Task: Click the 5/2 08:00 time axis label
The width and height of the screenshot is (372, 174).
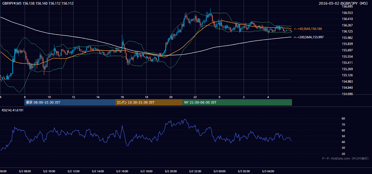Action: (25, 171)
